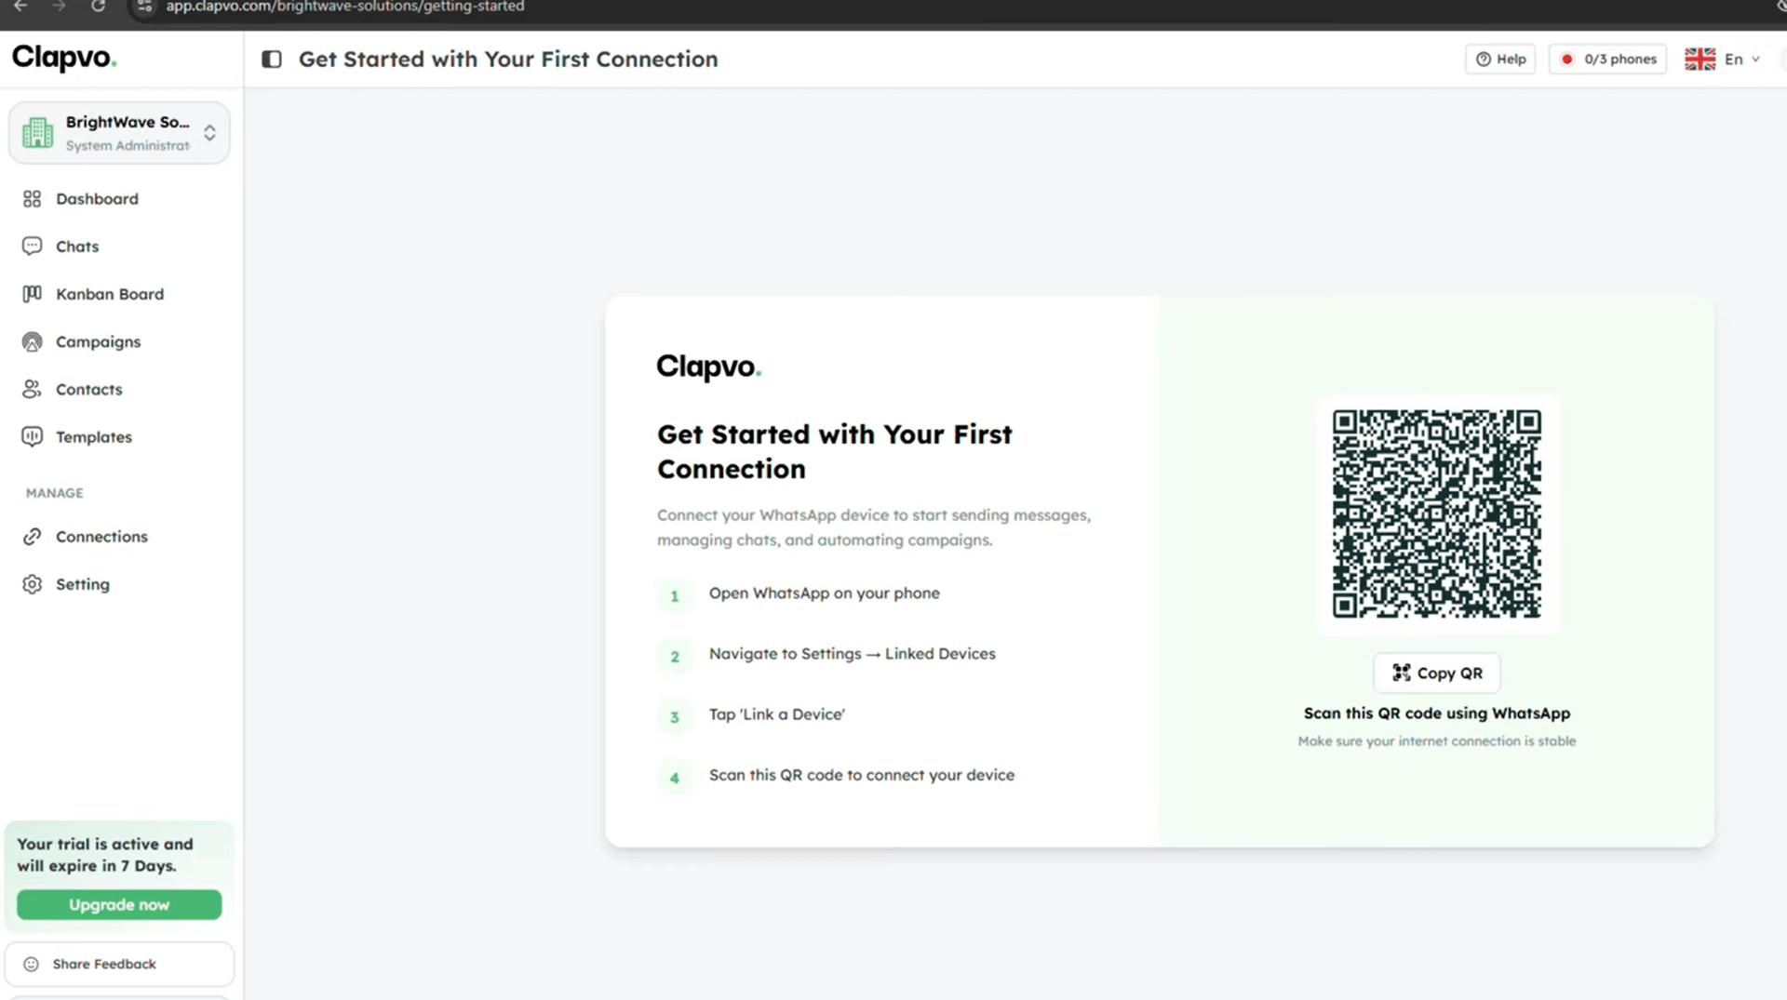Click the Clapvo logo in the connection card

(709, 367)
